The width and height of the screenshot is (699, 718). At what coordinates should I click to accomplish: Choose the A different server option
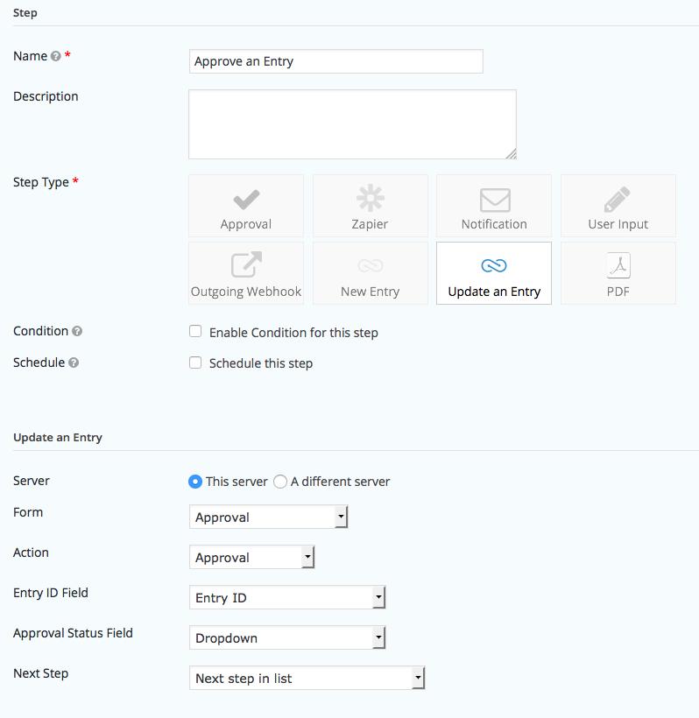280,482
